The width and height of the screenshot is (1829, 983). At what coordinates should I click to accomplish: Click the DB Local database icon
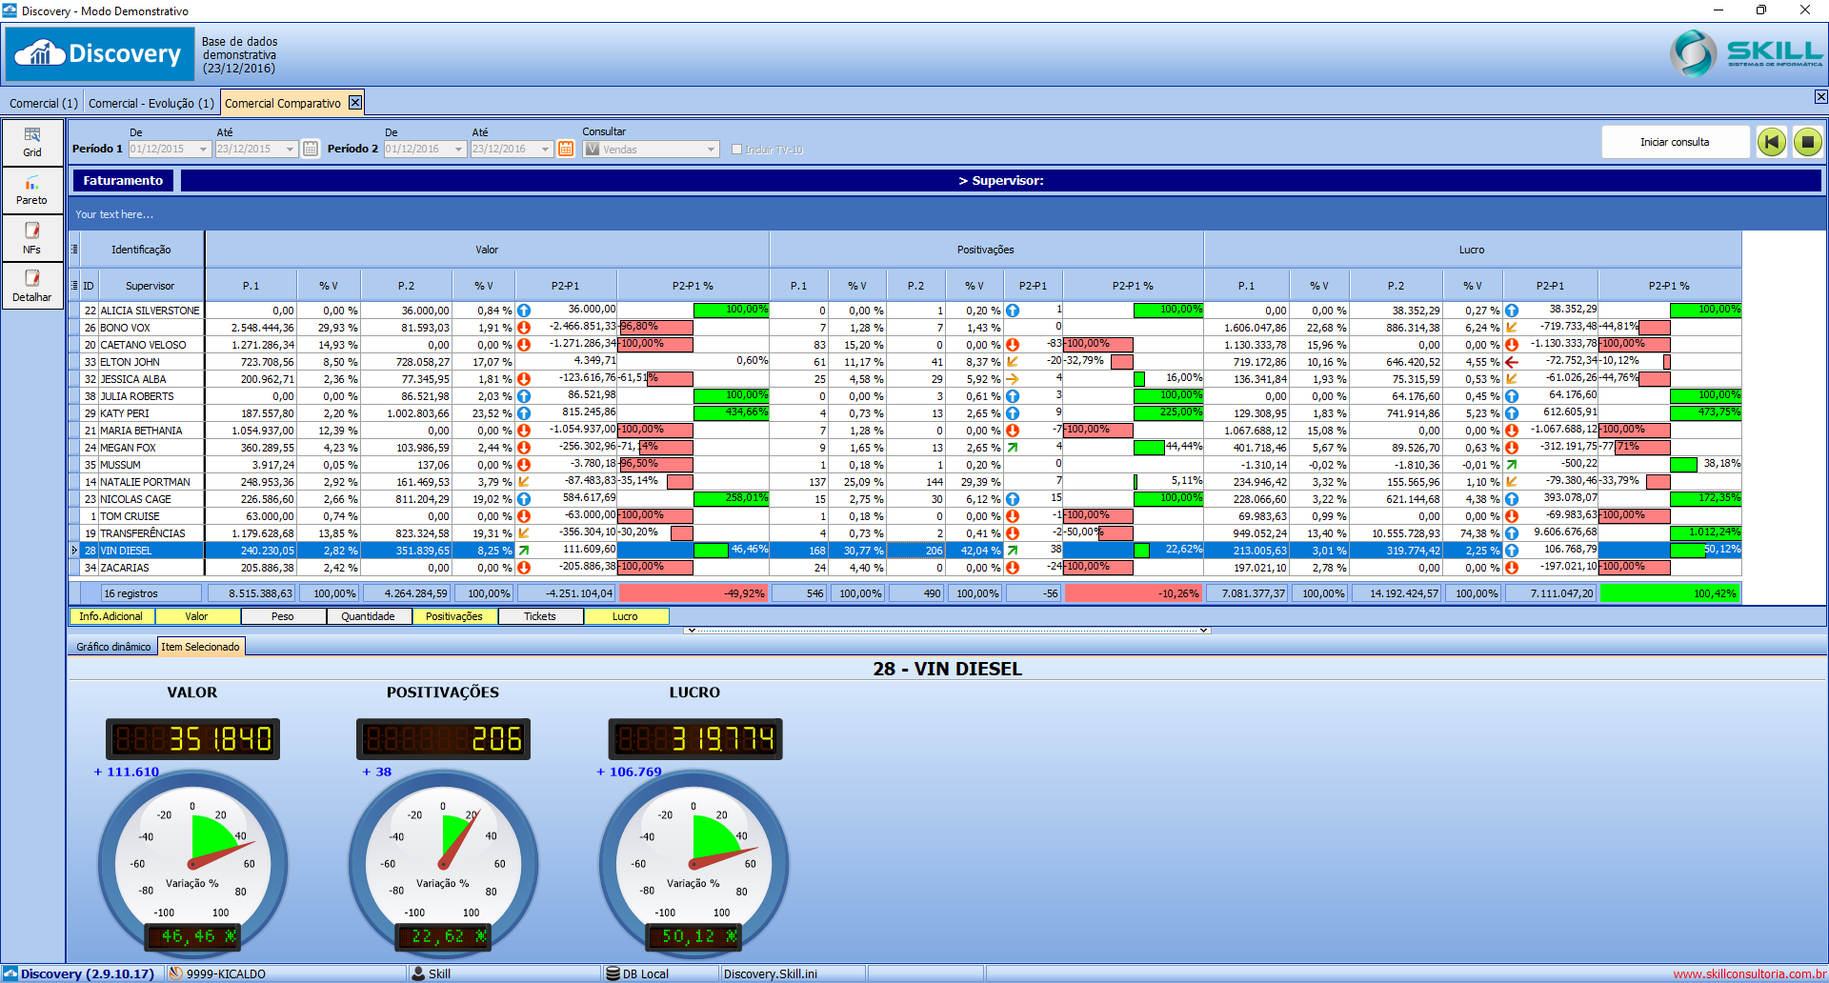click(x=613, y=973)
